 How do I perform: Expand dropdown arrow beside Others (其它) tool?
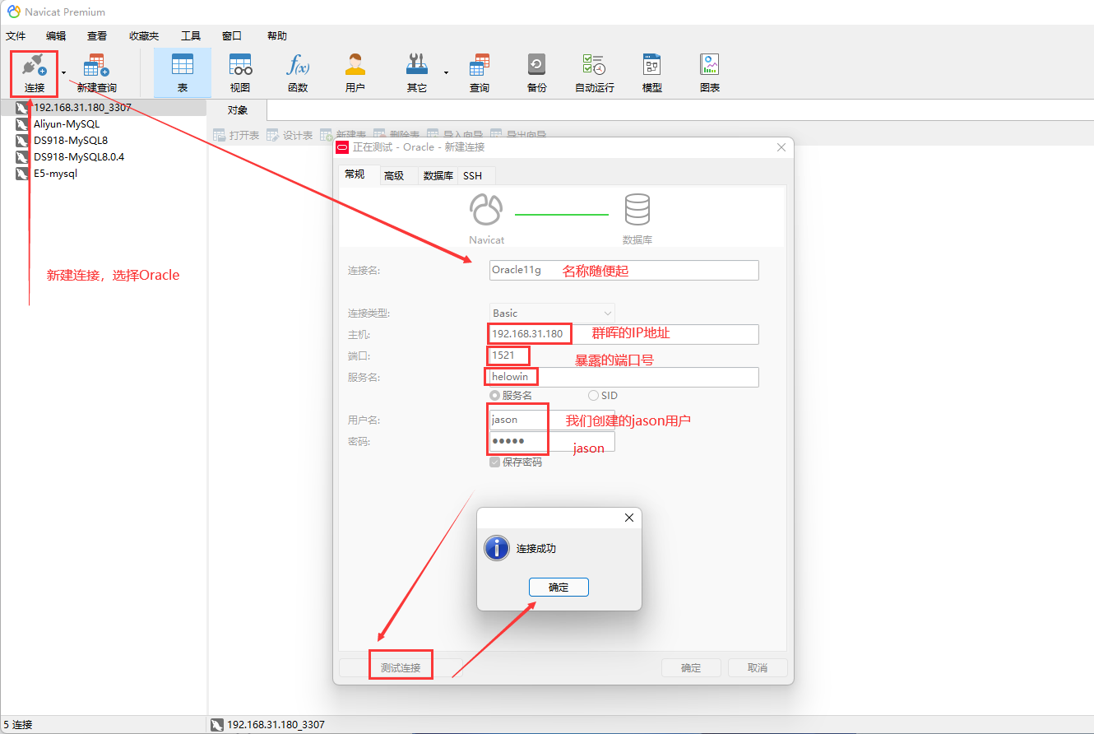click(446, 72)
